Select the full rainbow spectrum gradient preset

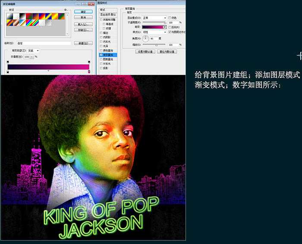coord(29,23)
